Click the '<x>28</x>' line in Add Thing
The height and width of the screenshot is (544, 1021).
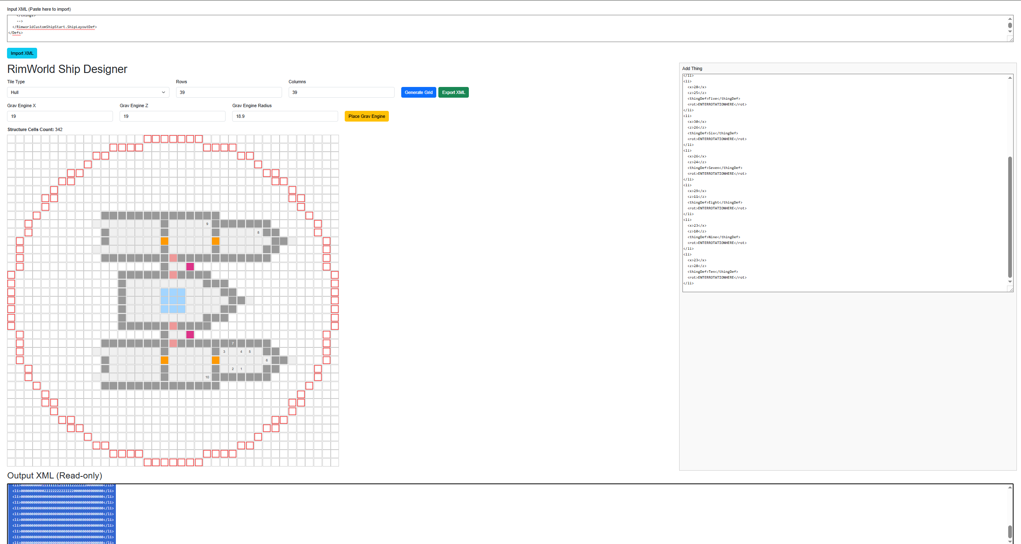[697, 87]
